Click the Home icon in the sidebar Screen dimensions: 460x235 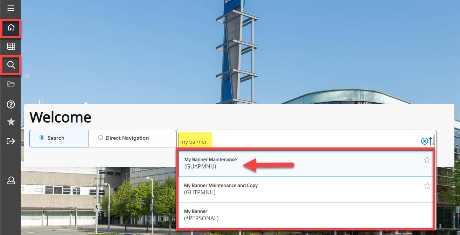[11, 27]
